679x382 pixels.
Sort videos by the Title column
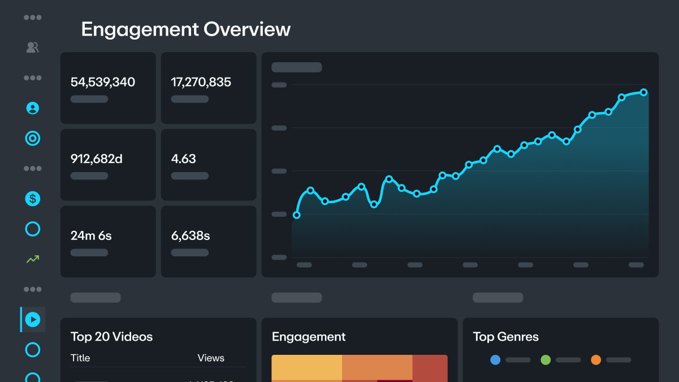[x=80, y=358]
